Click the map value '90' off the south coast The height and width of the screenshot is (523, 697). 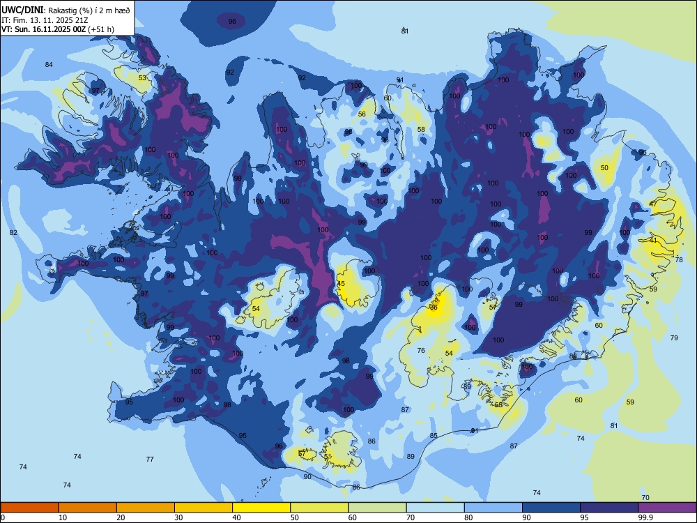(307, 476)
